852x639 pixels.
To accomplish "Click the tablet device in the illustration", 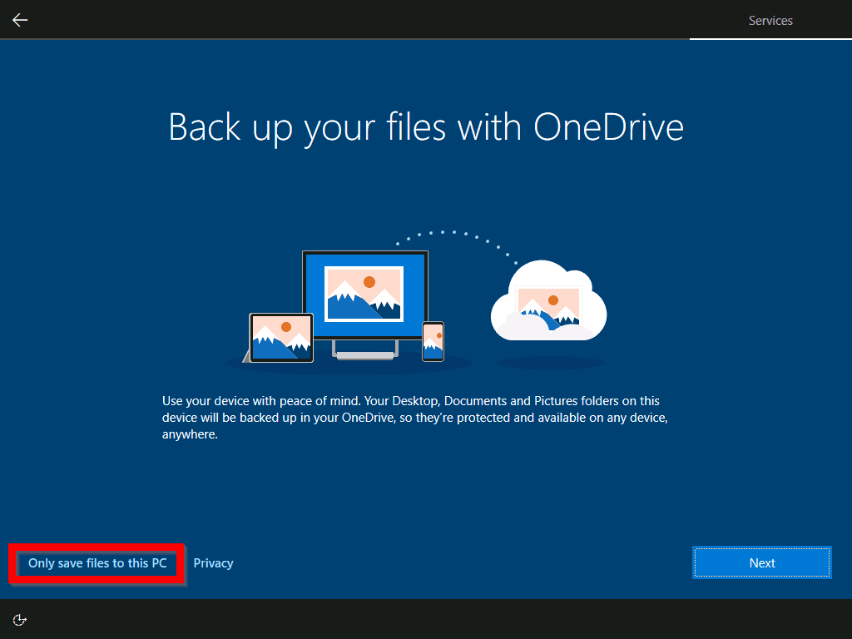I will pos(280,339).
